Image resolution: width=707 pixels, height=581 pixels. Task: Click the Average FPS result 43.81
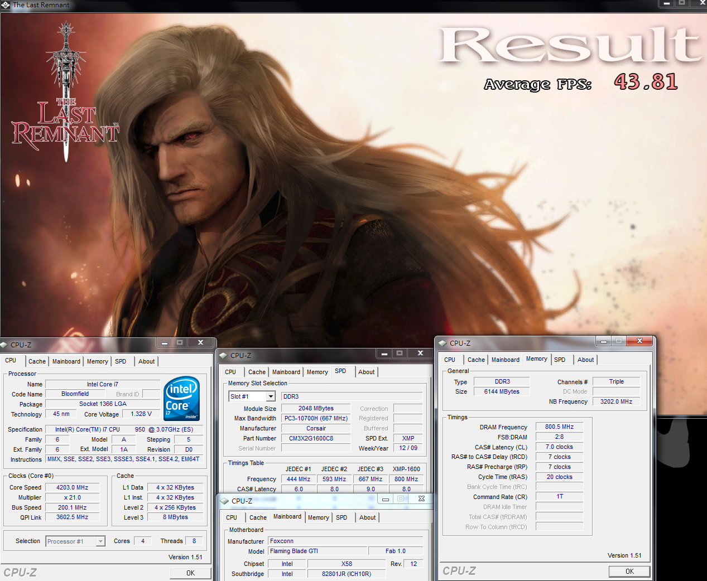(646, 82)
